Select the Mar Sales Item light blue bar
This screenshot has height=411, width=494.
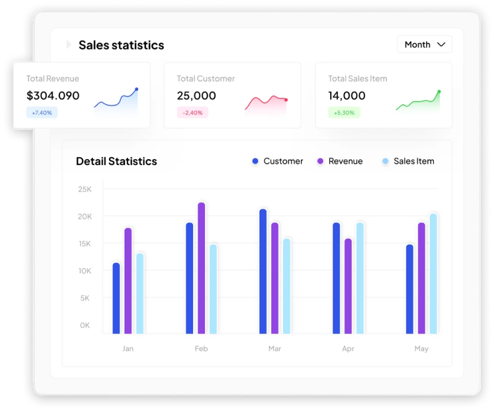[x=287, y=286]
